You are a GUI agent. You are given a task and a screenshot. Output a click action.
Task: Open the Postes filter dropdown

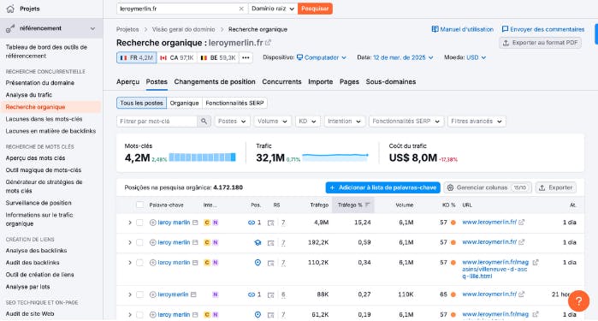click(x=232, y=121)
